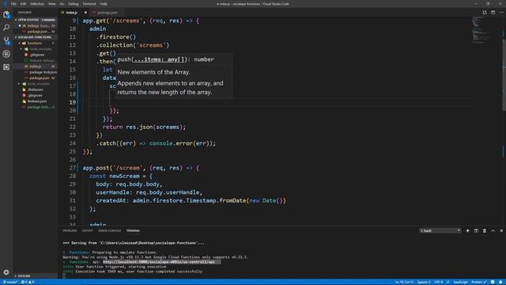
Task: Open the .firebaserc file
Action: coord(36,89)
